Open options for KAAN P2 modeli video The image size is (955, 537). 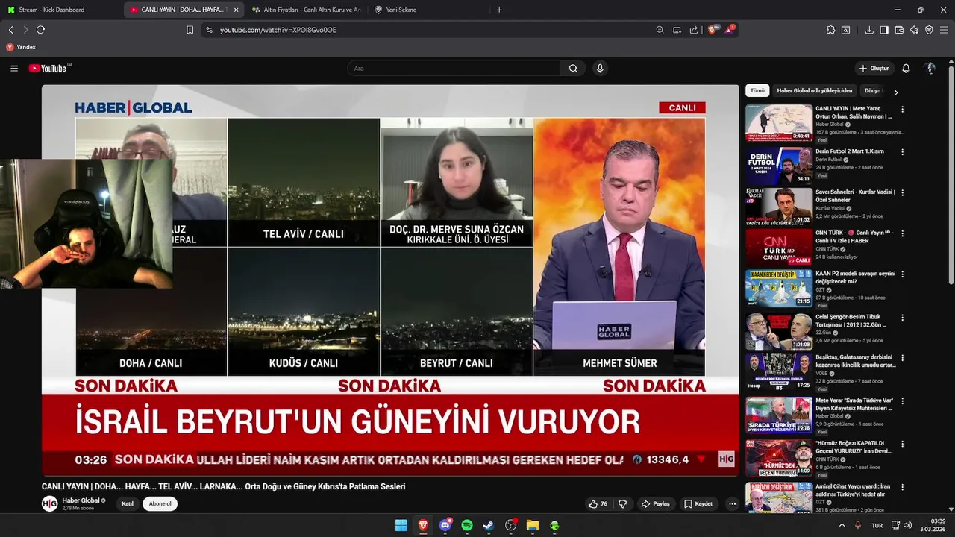902,274
